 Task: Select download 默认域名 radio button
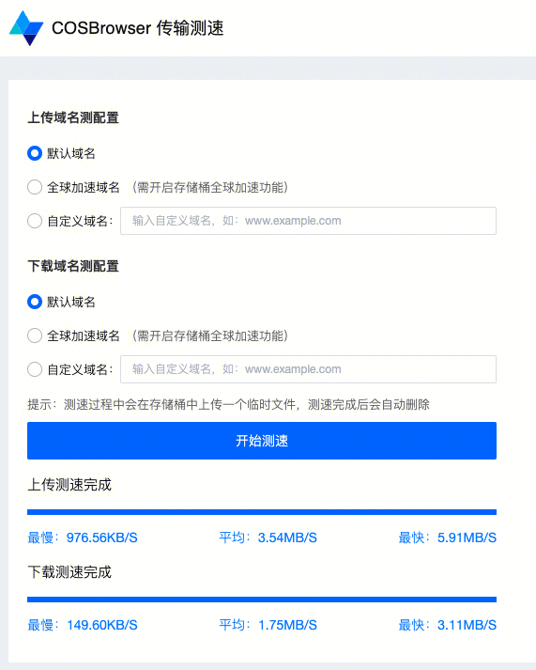click(35, 302)
